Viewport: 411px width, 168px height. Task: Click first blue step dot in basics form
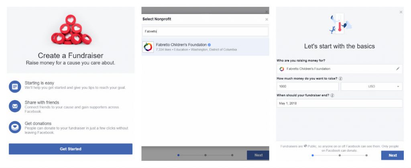point(312,155)
